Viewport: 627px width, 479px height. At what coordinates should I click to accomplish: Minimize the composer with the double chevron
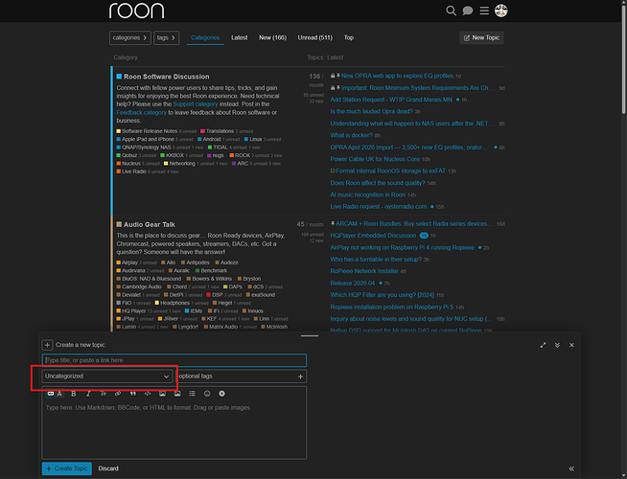tap(557, 345)
